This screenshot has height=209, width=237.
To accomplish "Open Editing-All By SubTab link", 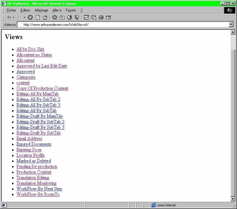I will pos(36,111).
